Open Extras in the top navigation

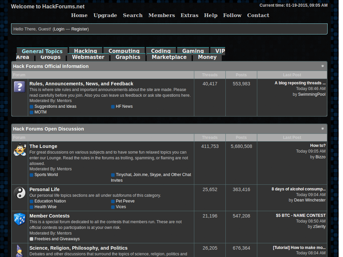point(190,15)
